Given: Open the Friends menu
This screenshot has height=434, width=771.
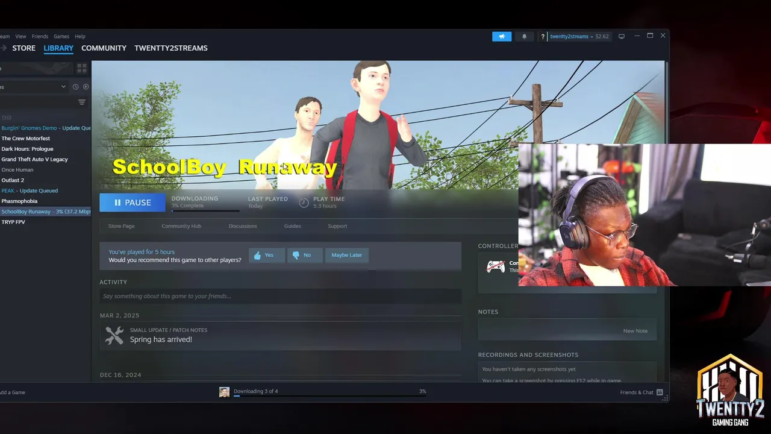Looking at the screenshot, I should tap(40, 36).
